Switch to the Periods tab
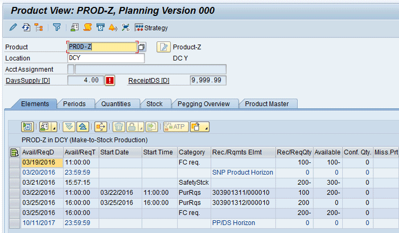This screenshot has height=233, width=399. 74,104
